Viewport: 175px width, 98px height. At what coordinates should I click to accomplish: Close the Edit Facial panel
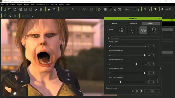click(x=159, y=19)
